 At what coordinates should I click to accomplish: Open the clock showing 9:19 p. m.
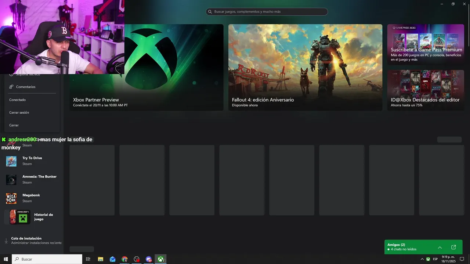[x=448, y=259]
